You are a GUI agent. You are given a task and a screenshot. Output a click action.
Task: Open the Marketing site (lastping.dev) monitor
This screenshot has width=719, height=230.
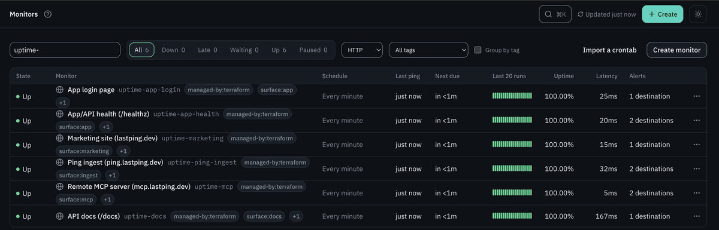[x=113, y=138]
